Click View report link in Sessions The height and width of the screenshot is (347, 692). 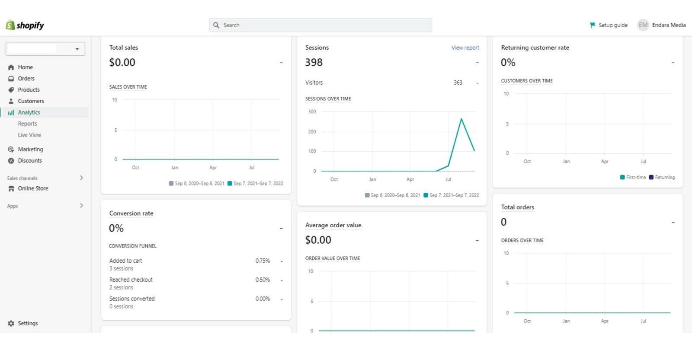point(465,48)
